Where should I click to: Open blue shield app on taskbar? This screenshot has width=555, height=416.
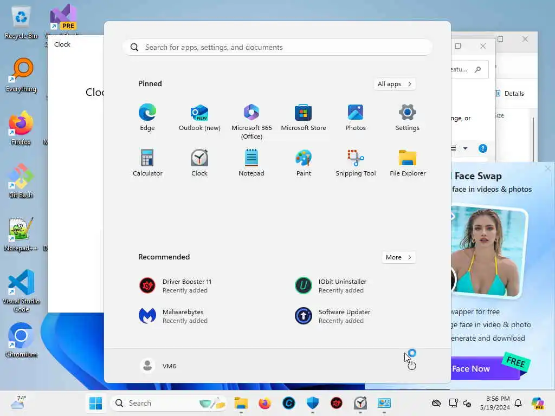tap(313, 403)
